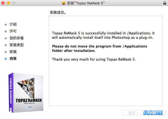
Task: Click the gray bullet beside 安装 step
Action: coord(6,52)
